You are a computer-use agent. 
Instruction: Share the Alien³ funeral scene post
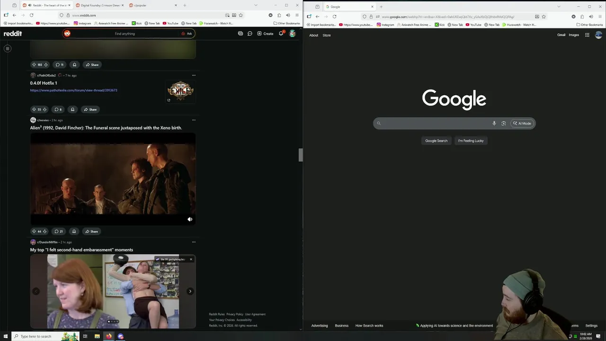coord(91,232)
